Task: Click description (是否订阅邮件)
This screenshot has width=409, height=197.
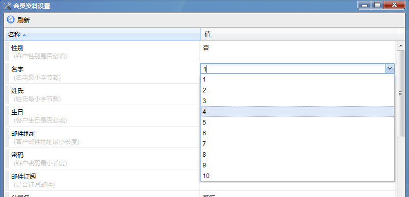Action: coord(34,185)
